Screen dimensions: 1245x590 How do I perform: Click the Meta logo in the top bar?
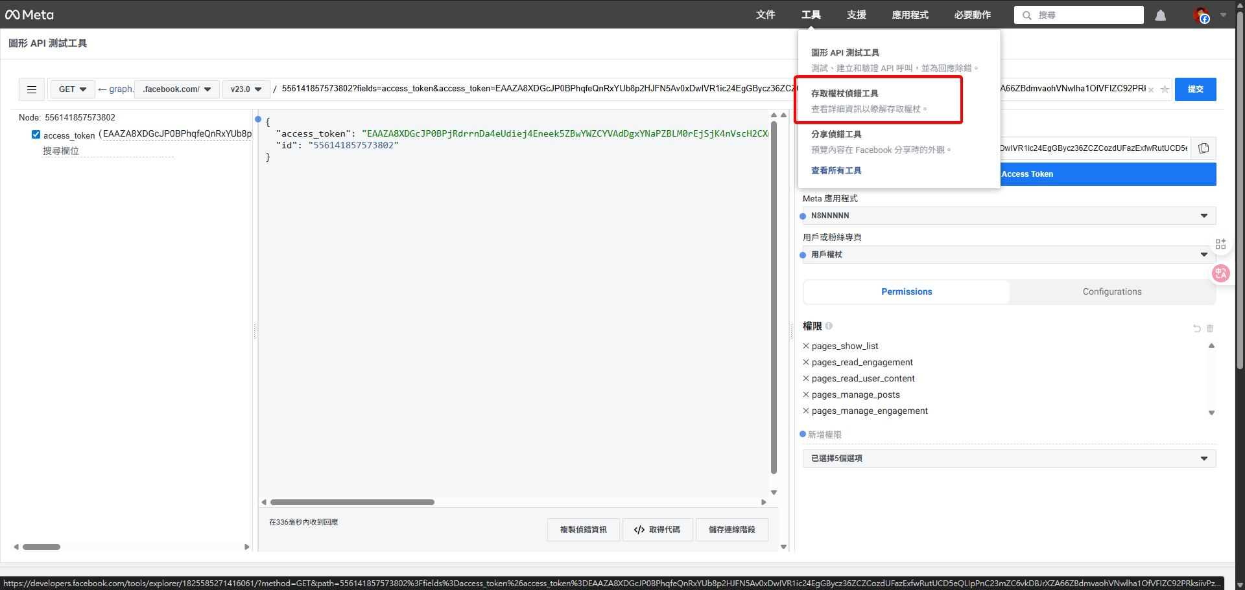pos(29,14)
